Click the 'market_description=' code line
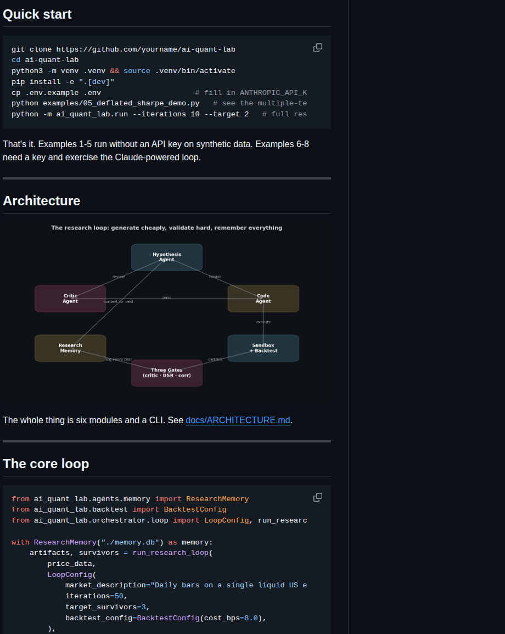The image size is (505, 634). 186,585
